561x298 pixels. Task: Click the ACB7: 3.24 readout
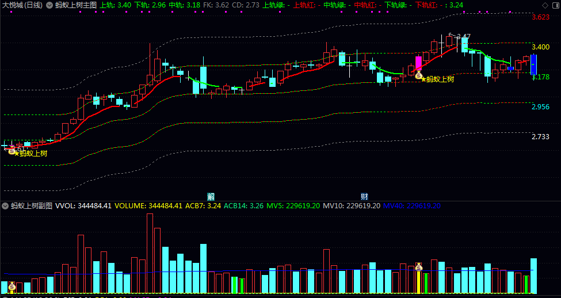coord(203,206)
